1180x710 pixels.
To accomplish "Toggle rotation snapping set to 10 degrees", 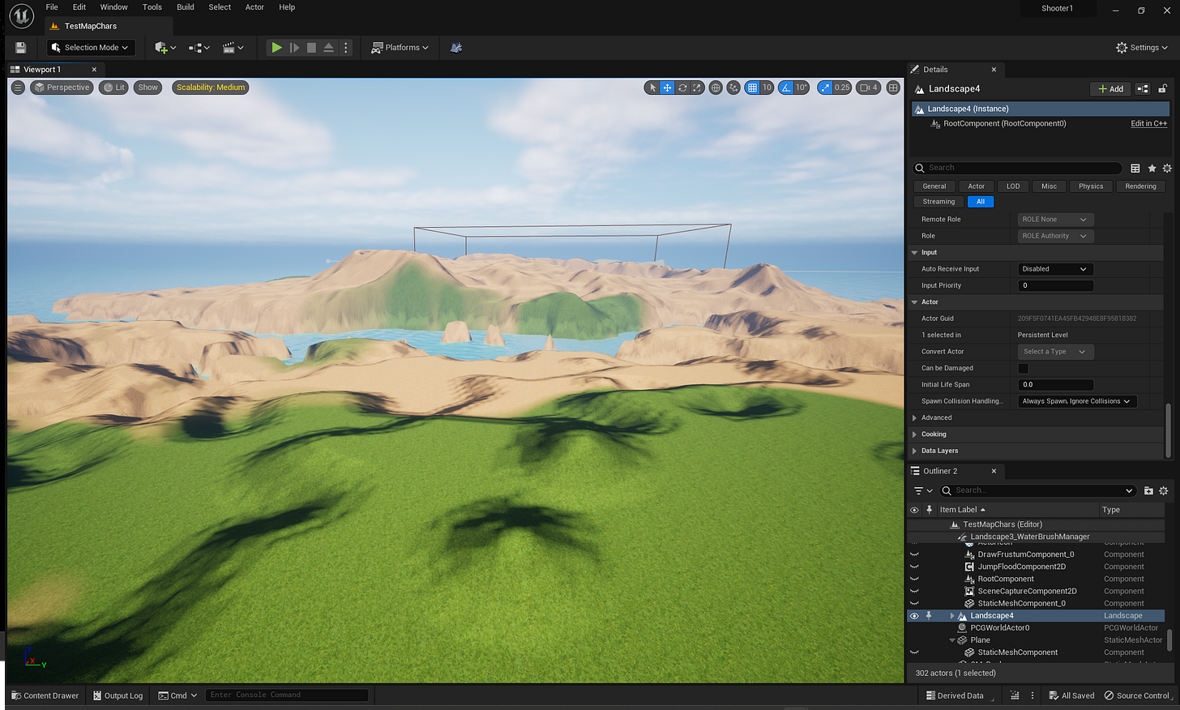I will pyautogui.click(x=783, y=87).
